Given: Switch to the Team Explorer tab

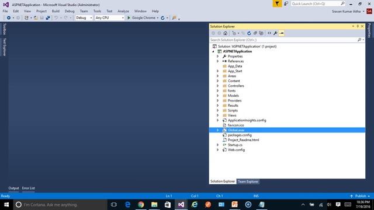Looking at the screenshot, I should (248, 181).
